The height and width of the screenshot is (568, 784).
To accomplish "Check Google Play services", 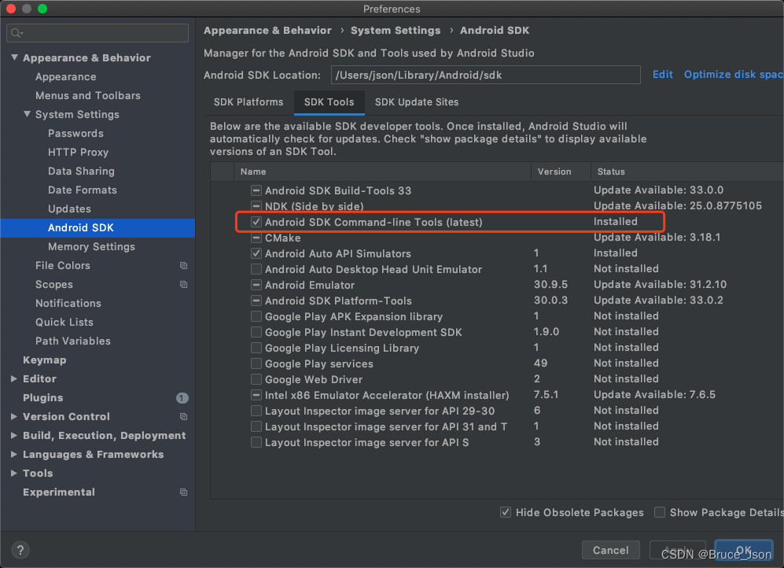I will coord(256,363).
